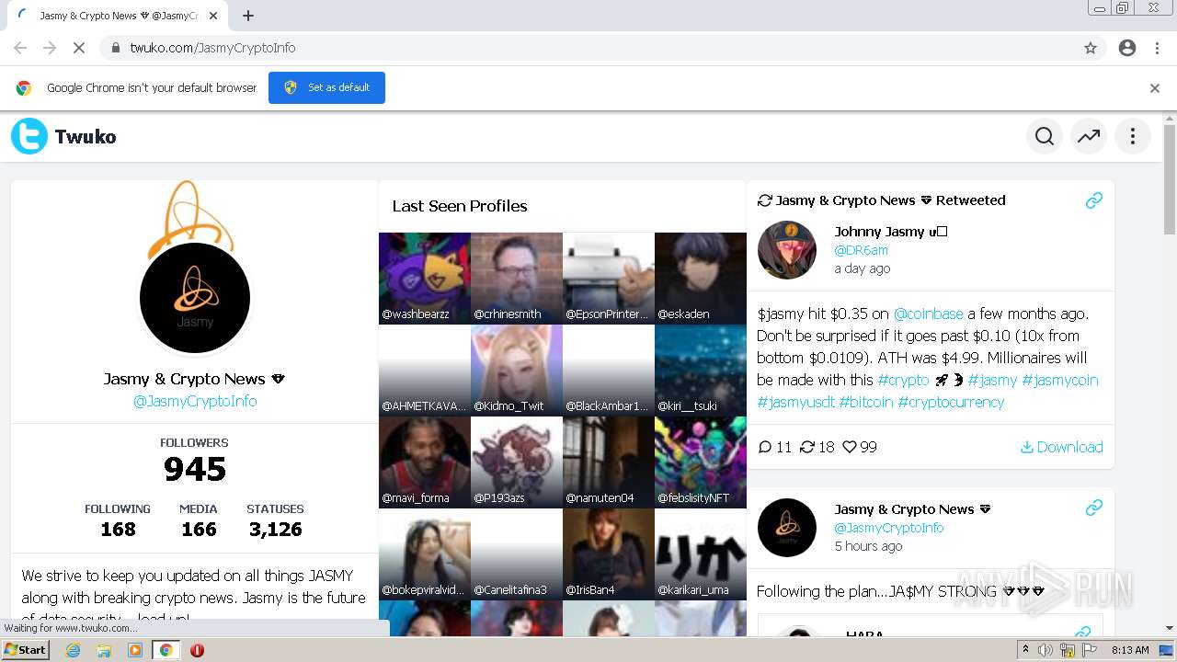Viewport: 1177px width, 662px height.
Task: Open @febslisityNFT profile thumbnail
Action: tap(701, 462)
